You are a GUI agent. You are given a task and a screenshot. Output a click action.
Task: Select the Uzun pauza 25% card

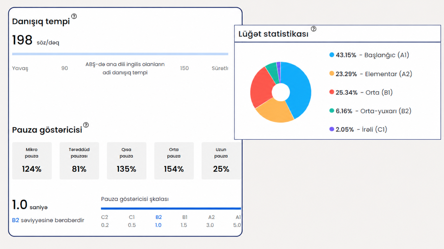click(221, 161)
